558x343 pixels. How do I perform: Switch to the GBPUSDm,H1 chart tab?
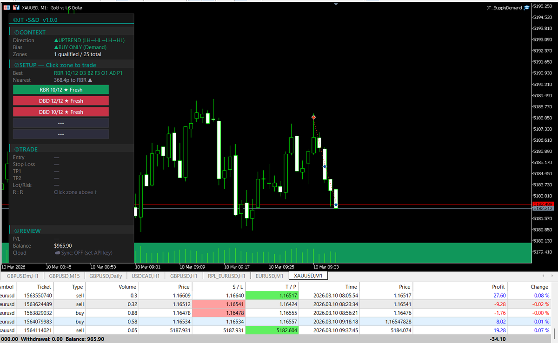(x=22, y=276)
